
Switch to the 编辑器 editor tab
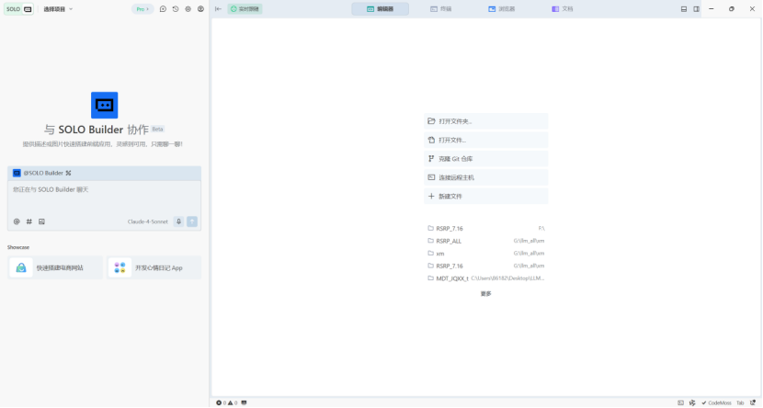pyautogui.click(x=380, y=9)
